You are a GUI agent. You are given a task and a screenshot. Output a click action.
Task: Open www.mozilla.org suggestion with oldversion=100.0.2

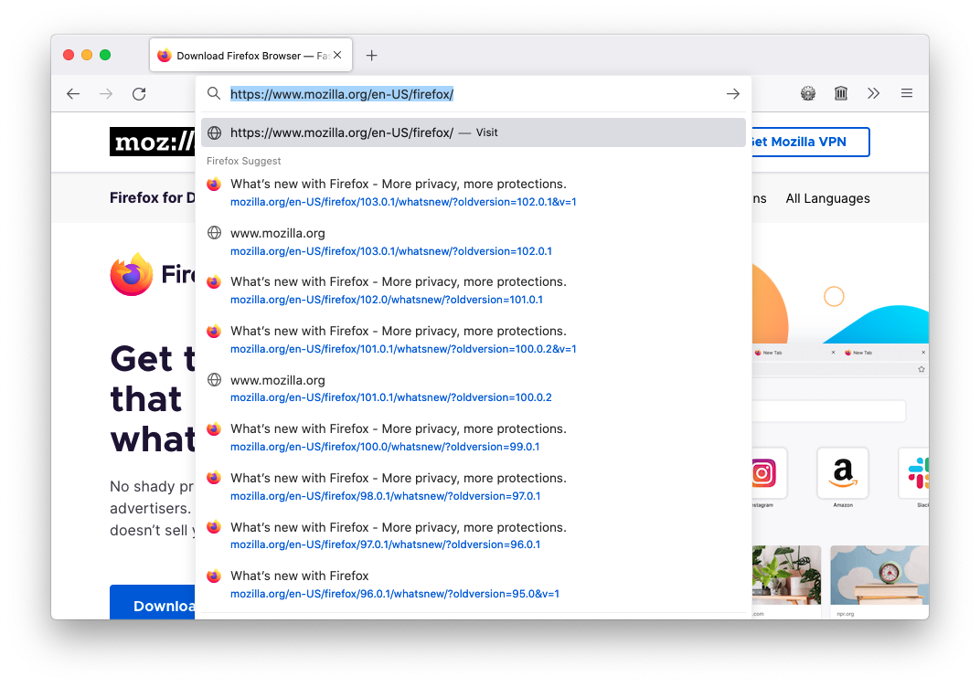(474, 388)
